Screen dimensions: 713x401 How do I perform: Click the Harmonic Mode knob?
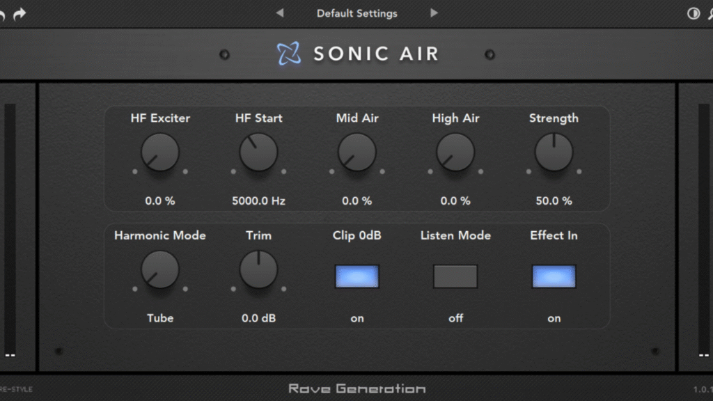pyautogui.click(x=160, y=270)
